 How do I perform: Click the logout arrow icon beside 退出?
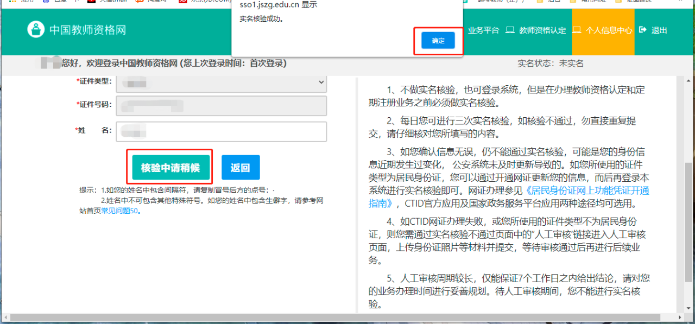643,30
